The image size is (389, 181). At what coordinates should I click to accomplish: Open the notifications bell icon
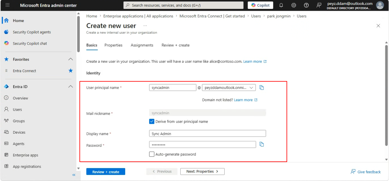[281, 5]
